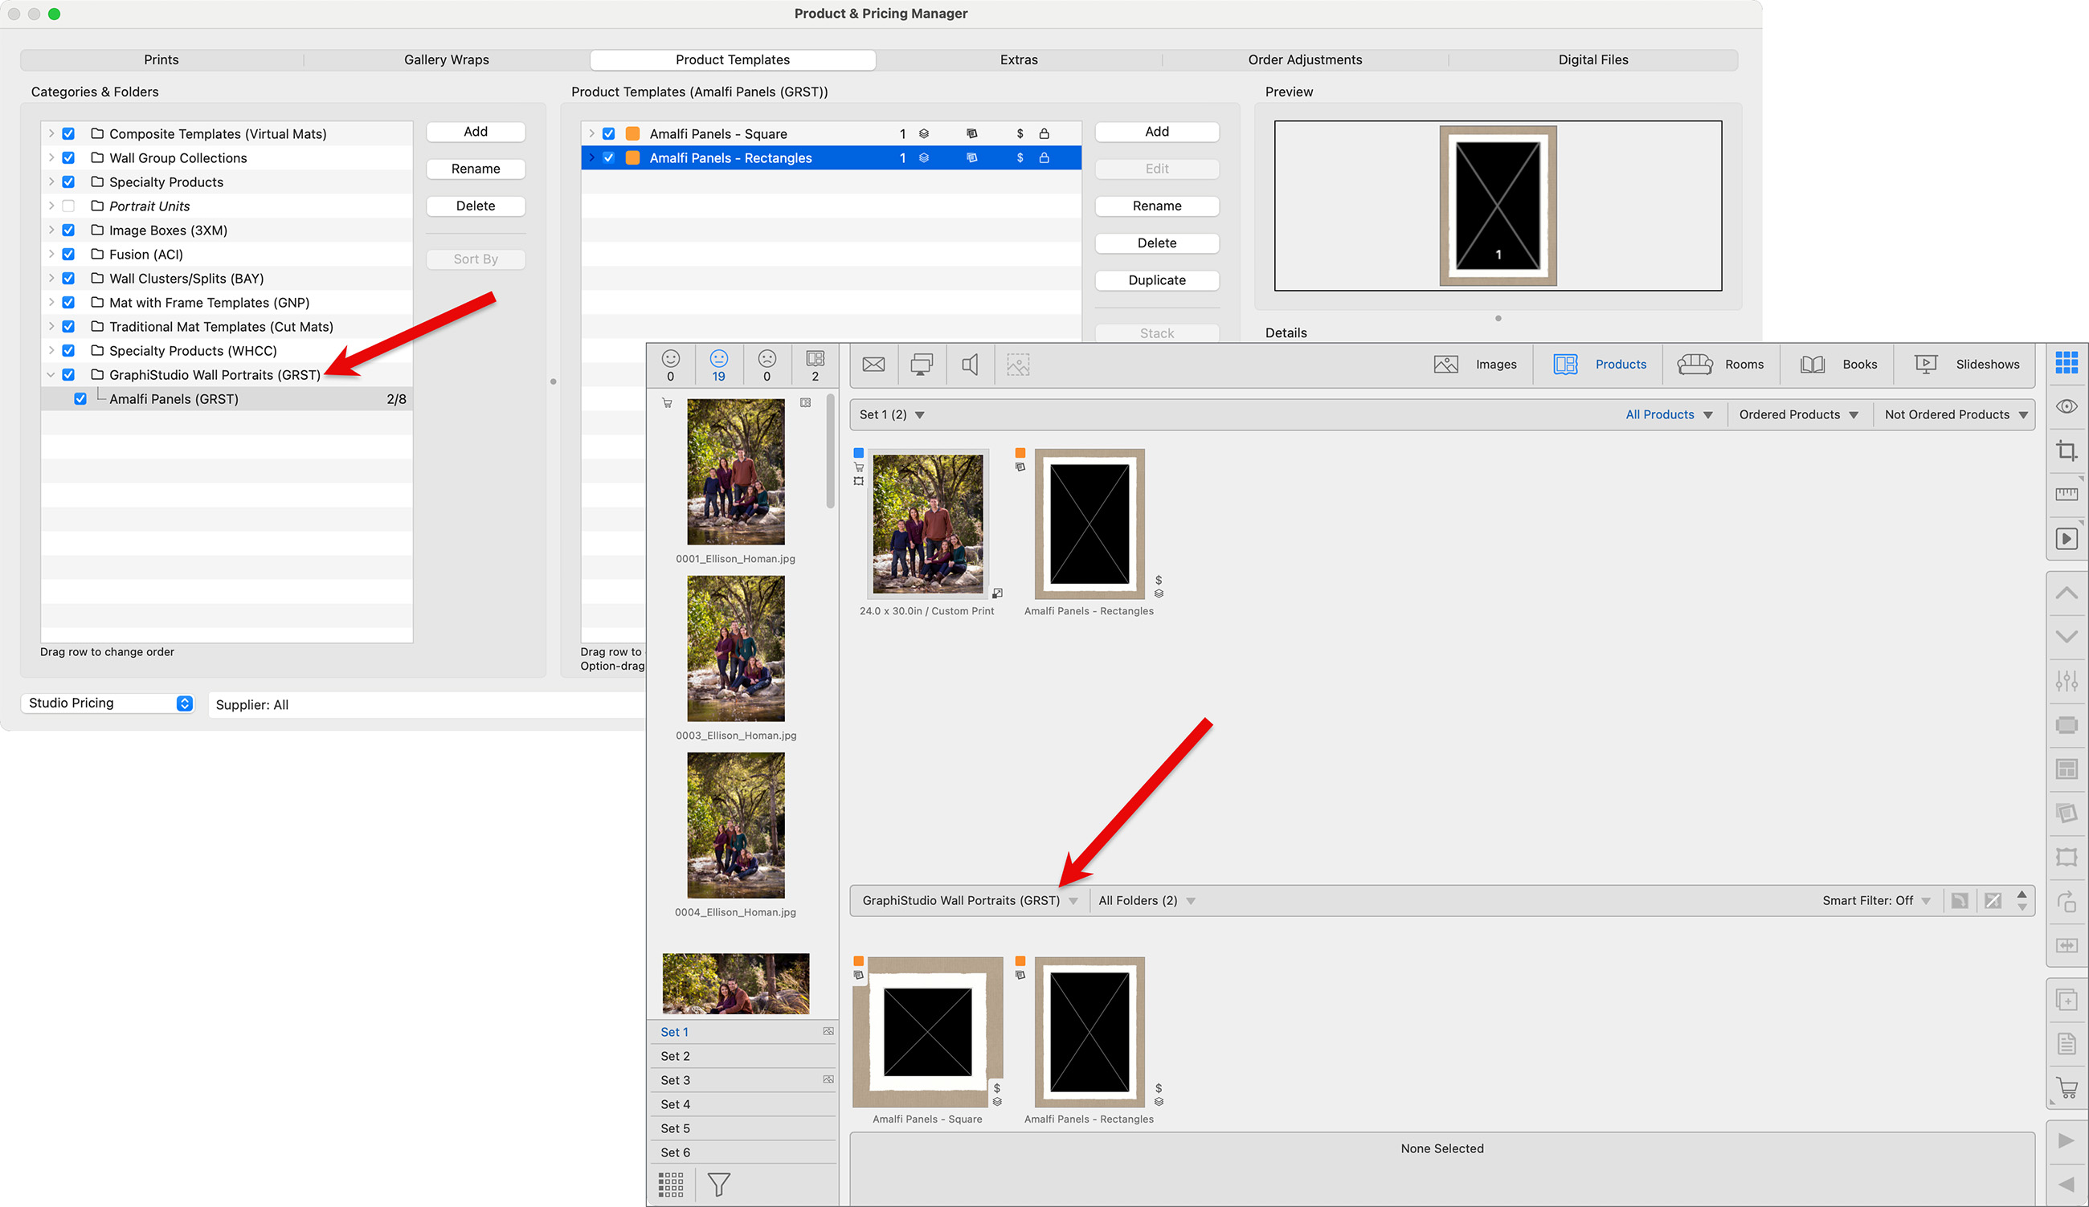This screenshot has width=2089, height=1207.
Task: Toggle Amalfi Panels - Square checkbox
Action: click(x=608, y=134)
